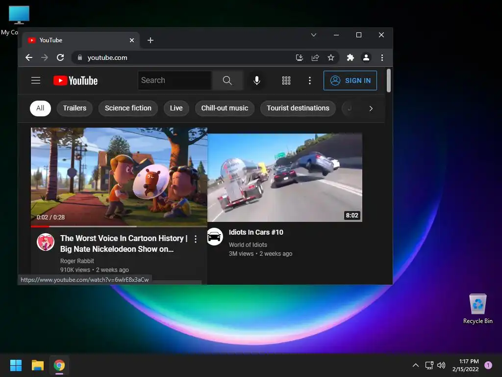502x377 pixels.
Task: Open the Windows Start menu
Action: pyautogui.click(x=16, y=365)
